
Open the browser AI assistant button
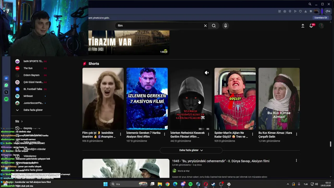pos(328,11)
